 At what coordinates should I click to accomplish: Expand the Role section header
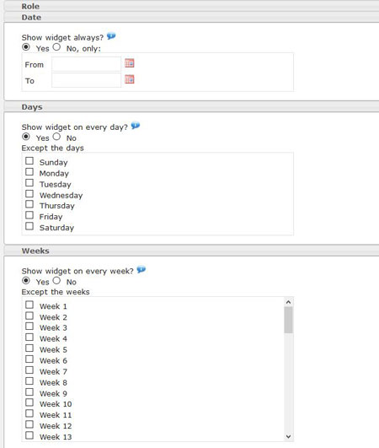[x=191, y=6]
